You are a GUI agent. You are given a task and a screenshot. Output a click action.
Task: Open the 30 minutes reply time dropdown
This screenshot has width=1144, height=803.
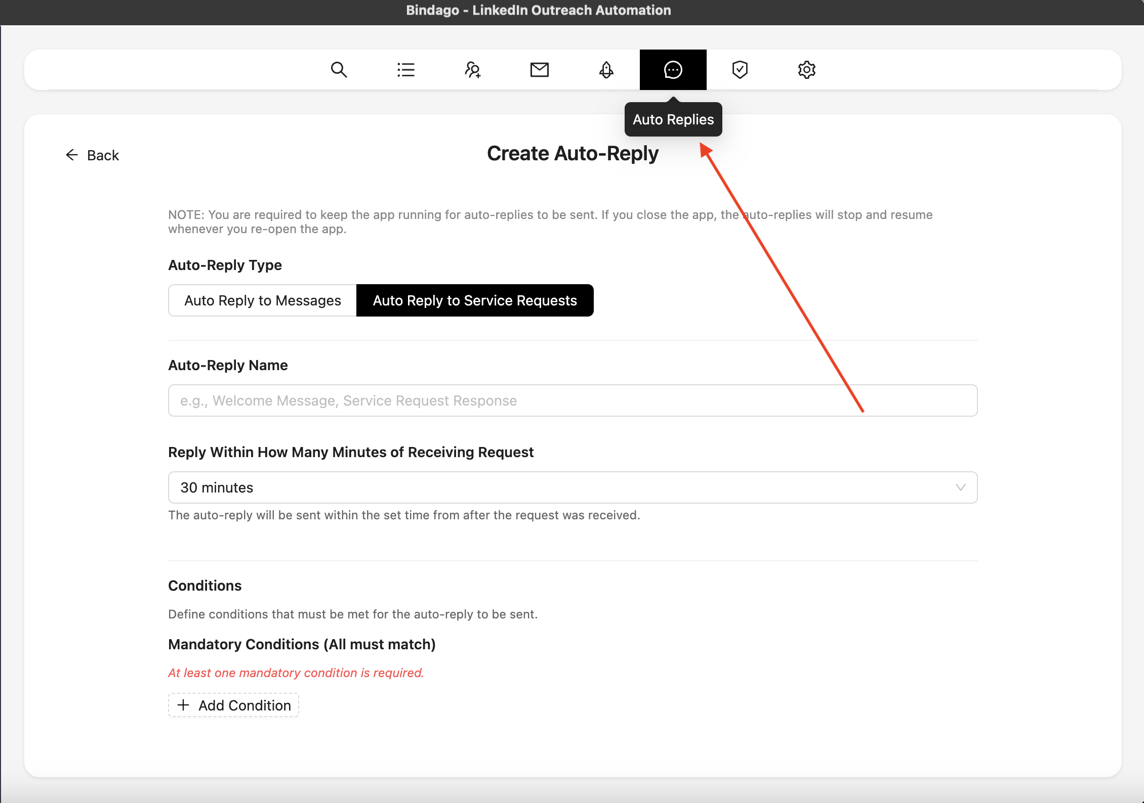tap(573, 487)
